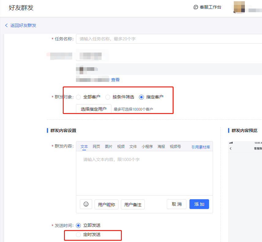Select the 全部客户 radio option

tap(78, 97)
